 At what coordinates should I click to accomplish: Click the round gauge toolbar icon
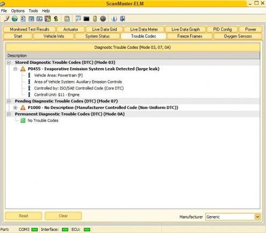pyautogui.click(x=103, y=19)
